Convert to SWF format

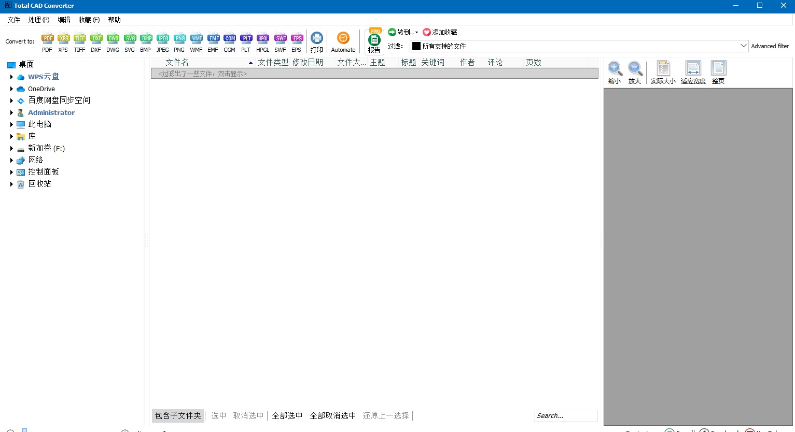click(280, 42)
